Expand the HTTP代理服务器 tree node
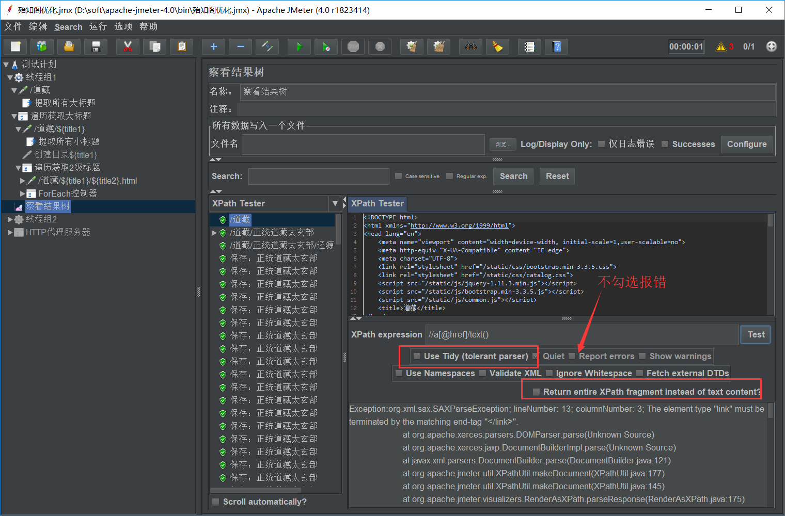 point(10,232)
